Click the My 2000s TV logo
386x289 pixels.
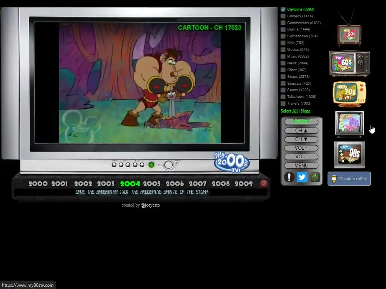231,162
